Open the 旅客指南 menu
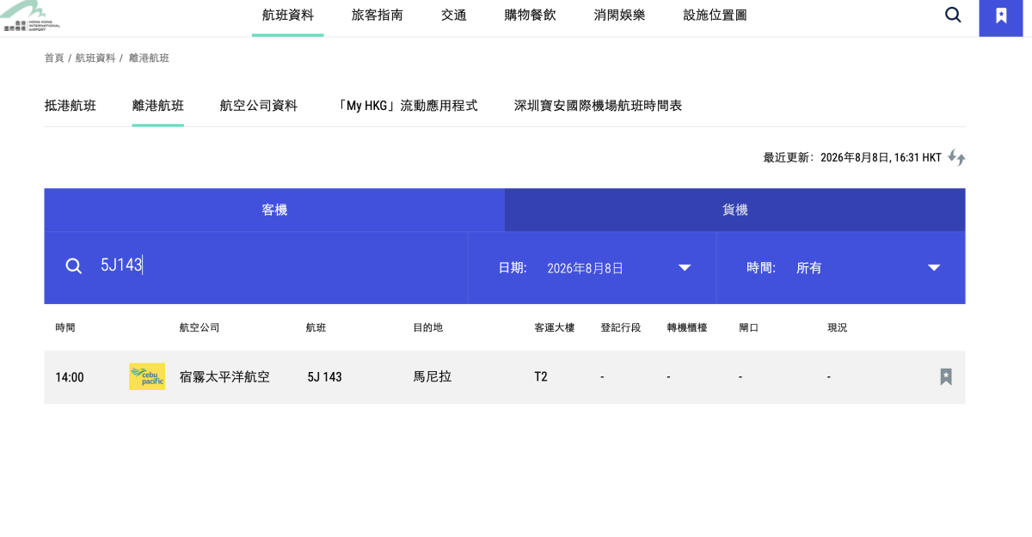 coord(378,15)
